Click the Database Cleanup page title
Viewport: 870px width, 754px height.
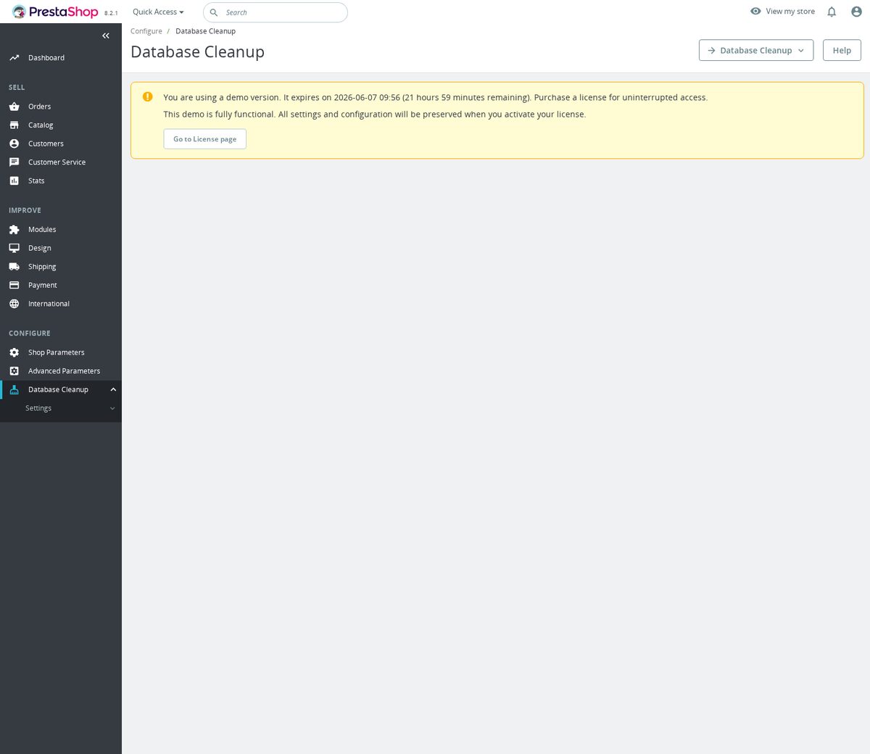click(198, 52)
